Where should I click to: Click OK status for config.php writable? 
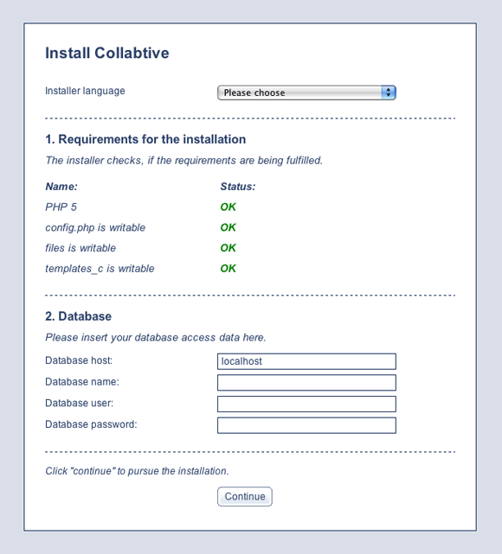(228, 227)
